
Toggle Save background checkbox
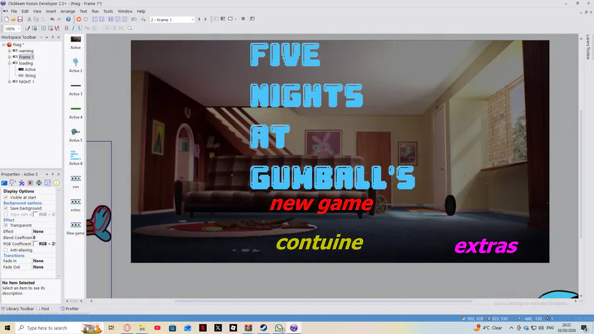coord(6,209)
